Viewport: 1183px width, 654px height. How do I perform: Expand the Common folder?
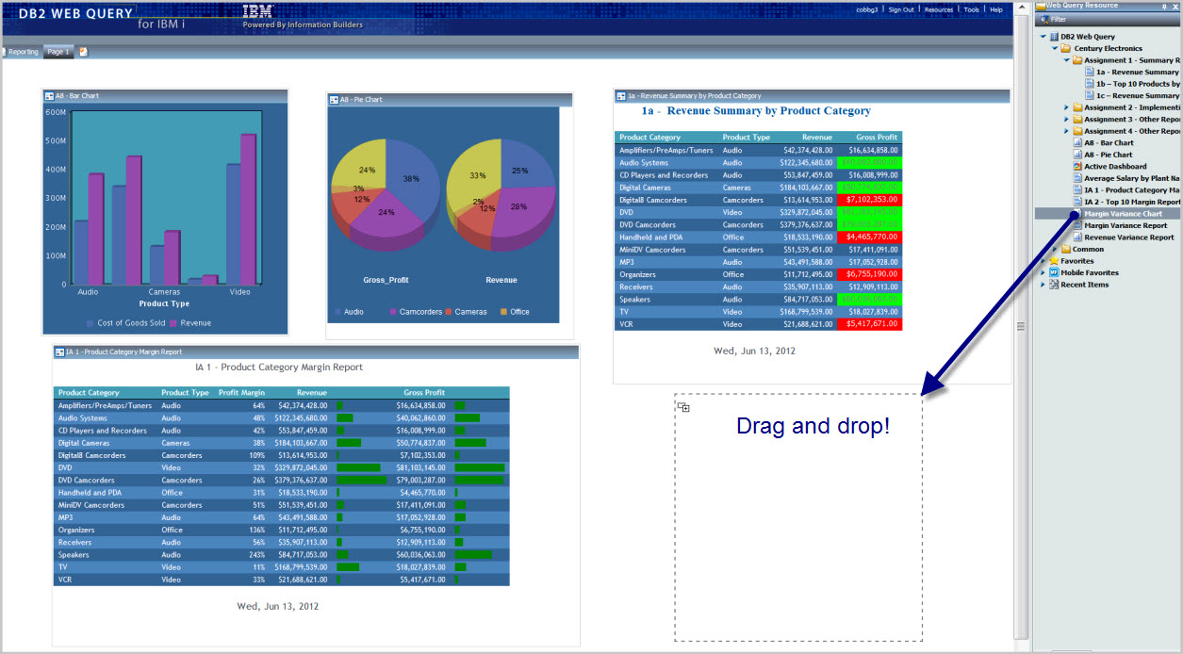[x=1055, y=249]
